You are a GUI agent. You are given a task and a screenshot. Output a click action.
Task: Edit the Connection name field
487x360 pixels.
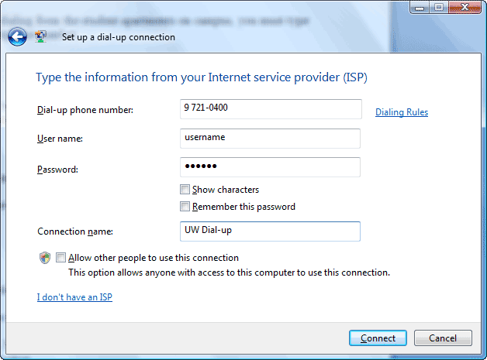pos(270,231)
